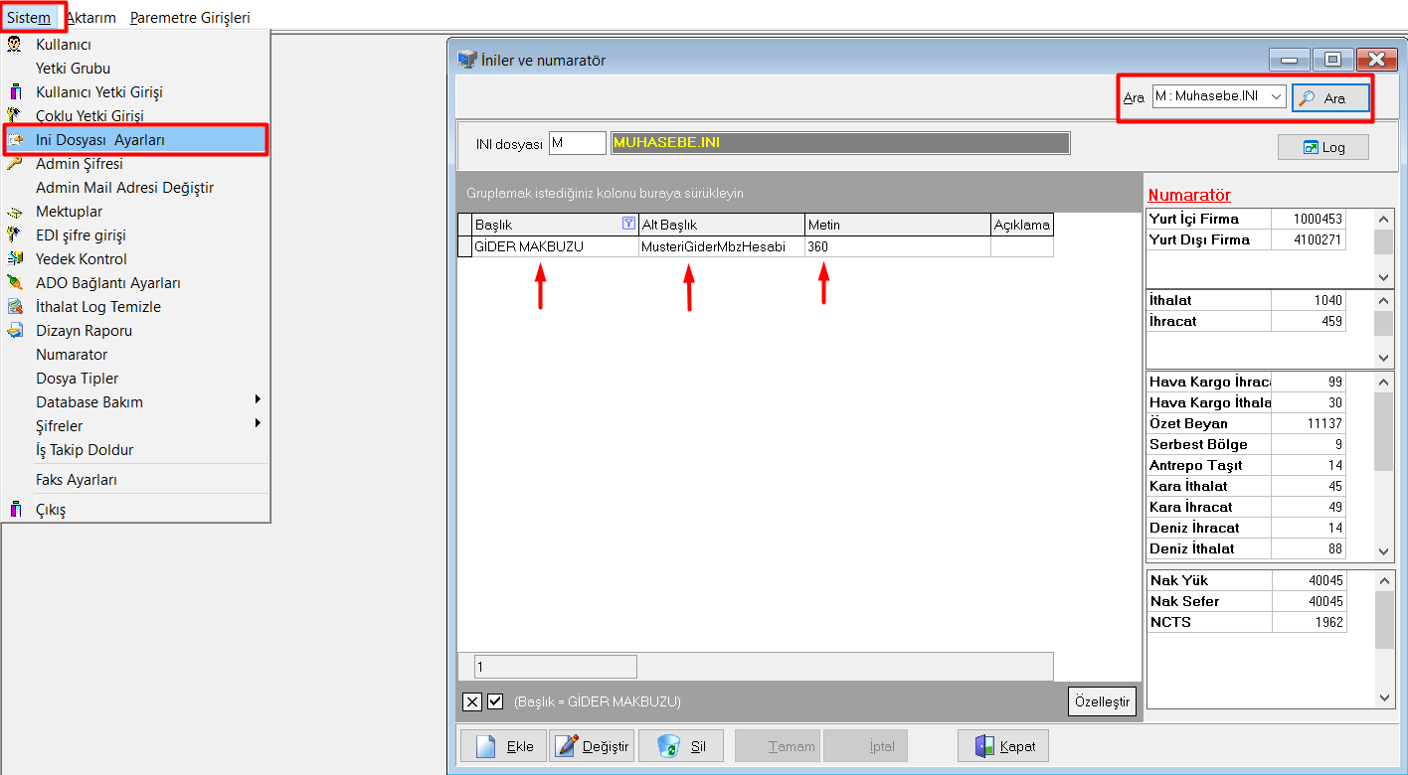This screenshot has height=775, width=1408.
Task: Click the Değiştir edit button
Action: (592, 746)
